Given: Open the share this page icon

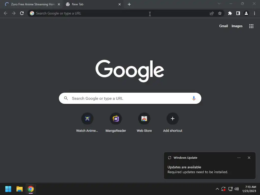Looking at the screenshot, I should pos(212,13).
